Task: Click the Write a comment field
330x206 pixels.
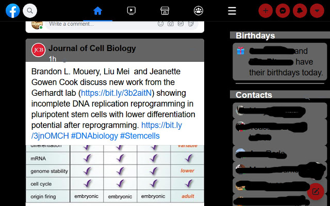Action: point(122,24)
